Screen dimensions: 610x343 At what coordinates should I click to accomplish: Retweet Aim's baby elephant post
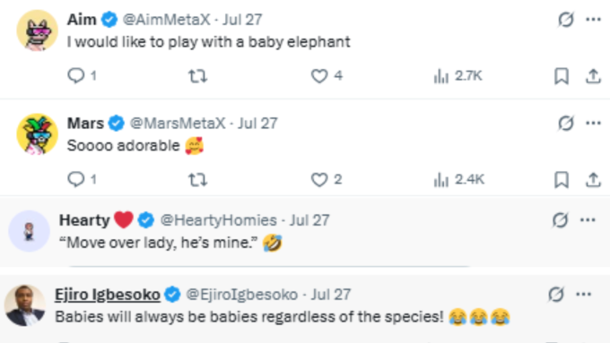[197, 76]
